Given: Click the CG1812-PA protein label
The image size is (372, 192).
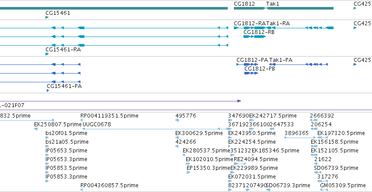Looking at the screenshot, I should click(x=252, y=60).
